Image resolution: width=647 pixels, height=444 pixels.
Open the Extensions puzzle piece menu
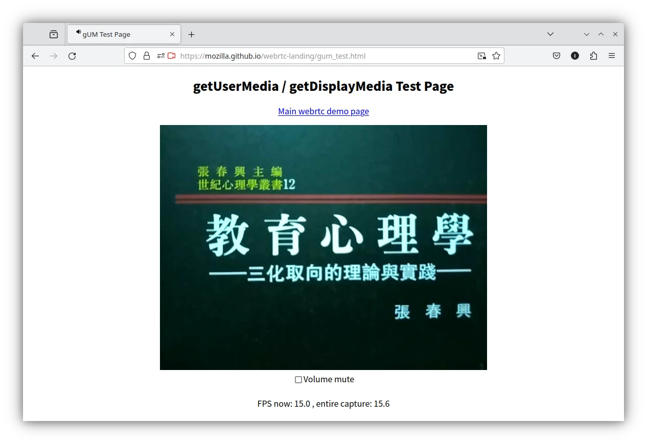point(593,56)
